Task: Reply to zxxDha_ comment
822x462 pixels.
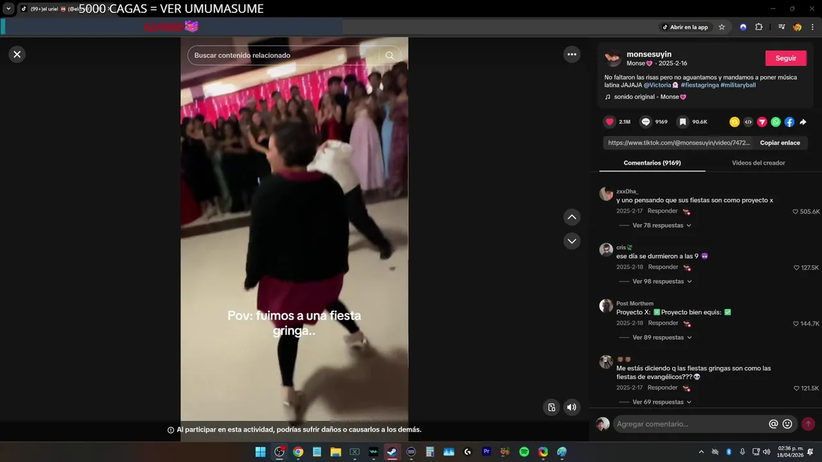Action: pos(662,211)
